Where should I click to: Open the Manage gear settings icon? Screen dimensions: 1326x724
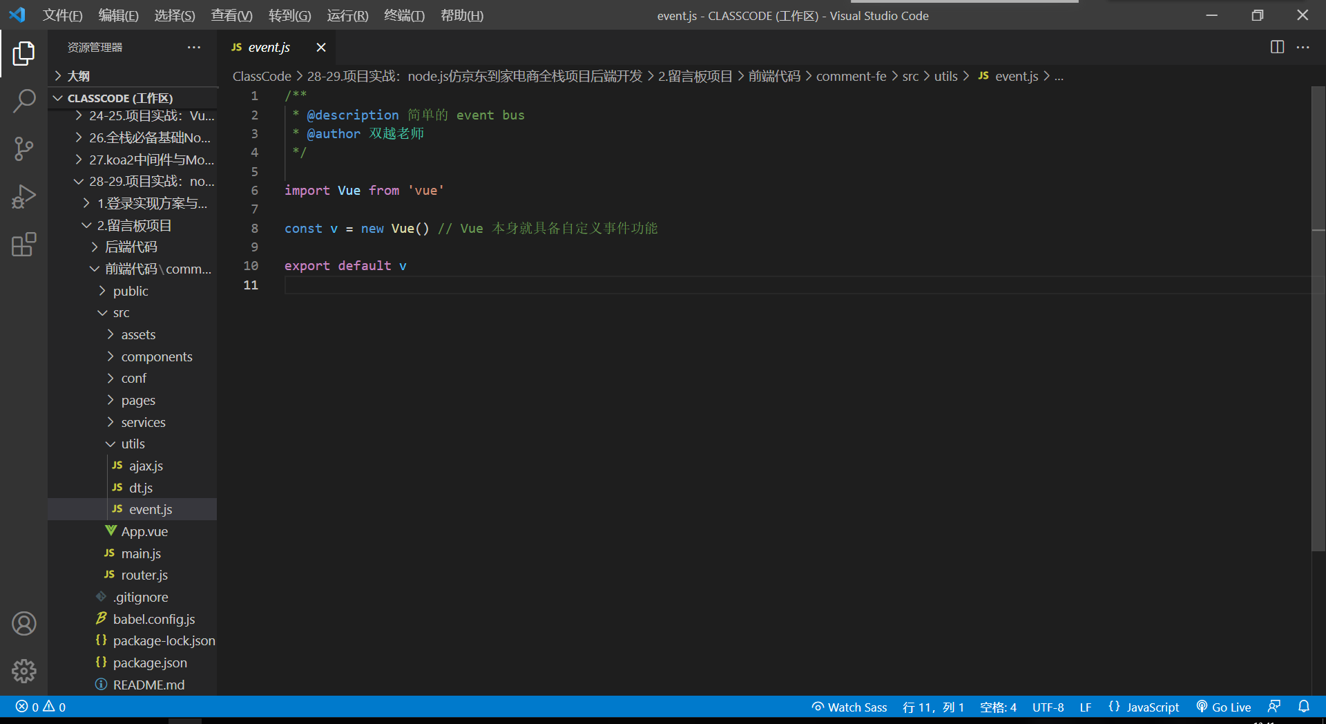point(23,671)
